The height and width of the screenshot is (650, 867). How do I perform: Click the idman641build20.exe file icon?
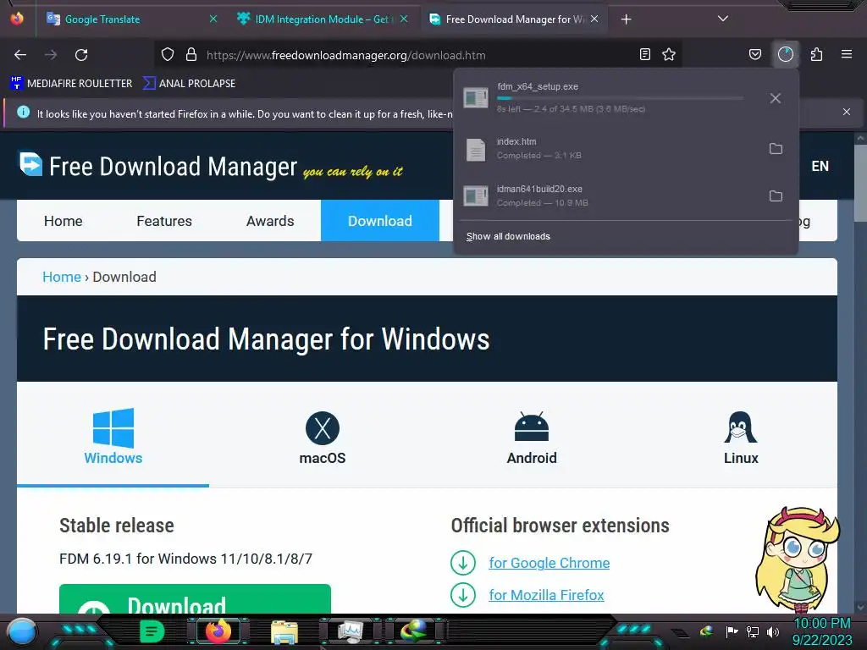tap(476, 196)
